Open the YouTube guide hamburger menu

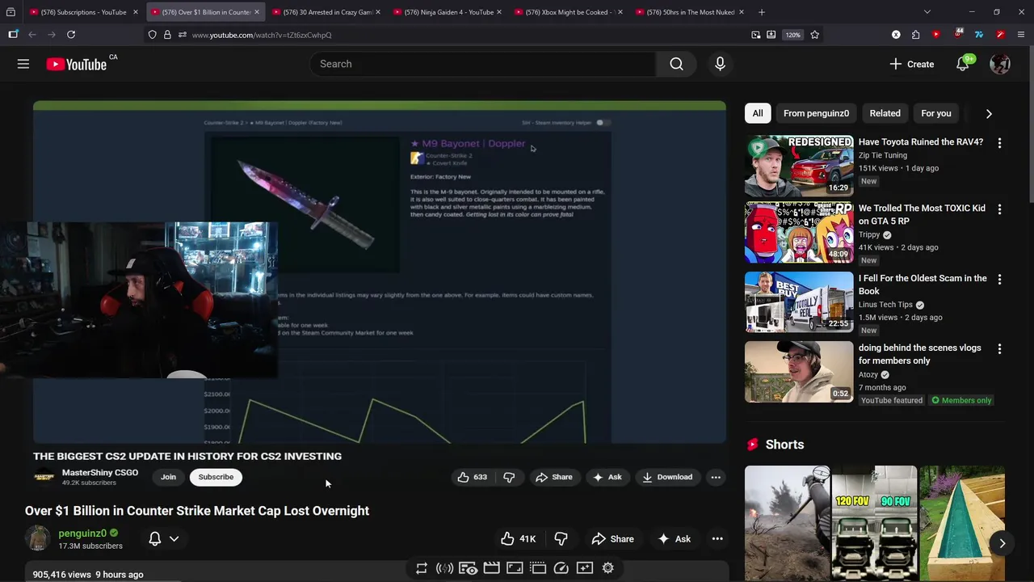click(x=23, y=64)
